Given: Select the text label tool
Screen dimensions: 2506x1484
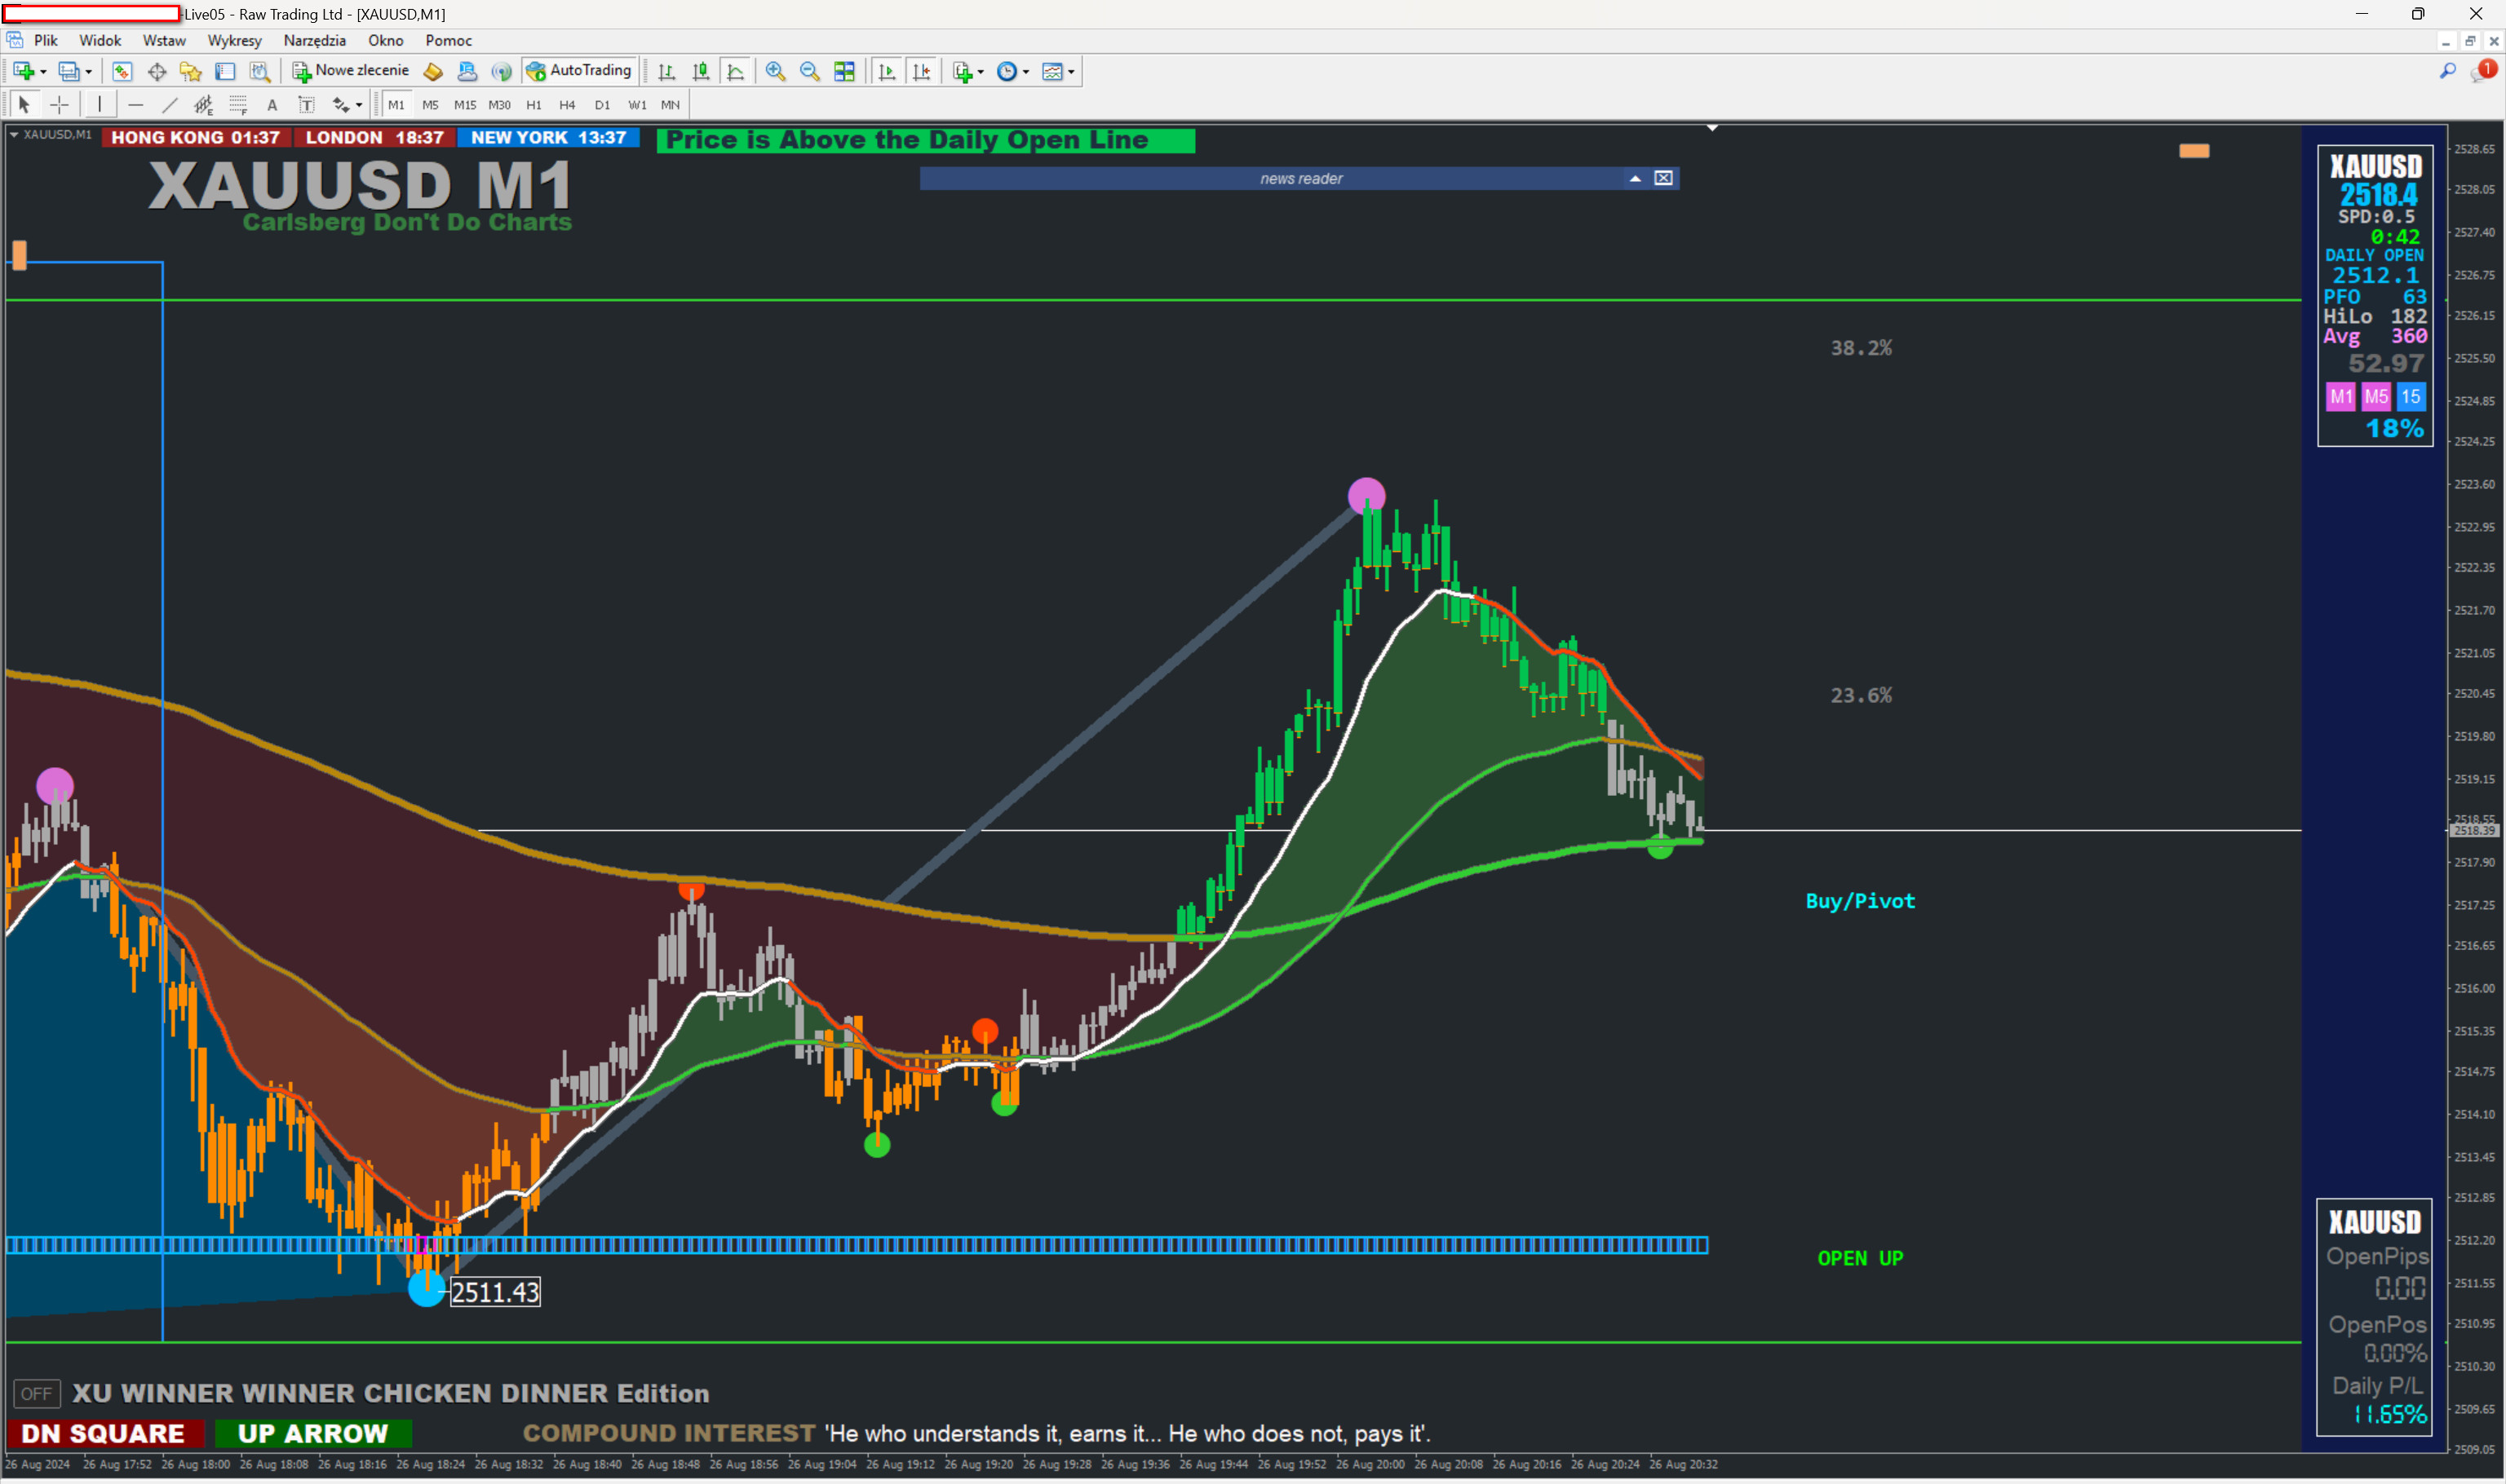Looking at the screenshot, I should pos(306,105).
